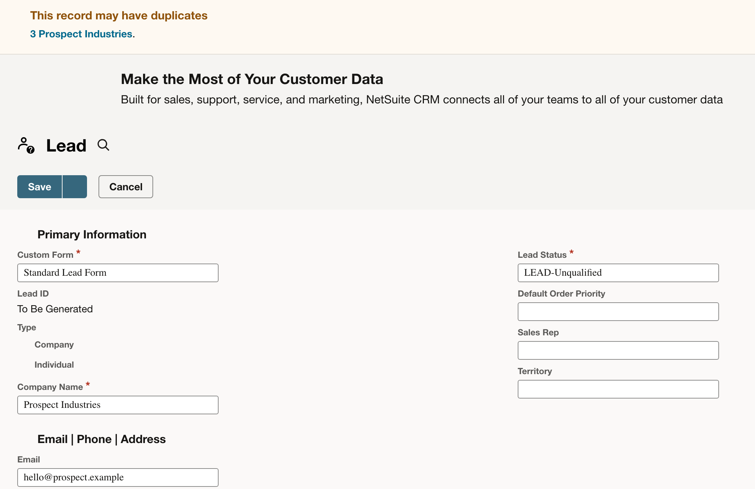Screen dimensions: 755x489
Task: Click the 'This record may have duplicates' warning
Action: [x=119, y=15]
